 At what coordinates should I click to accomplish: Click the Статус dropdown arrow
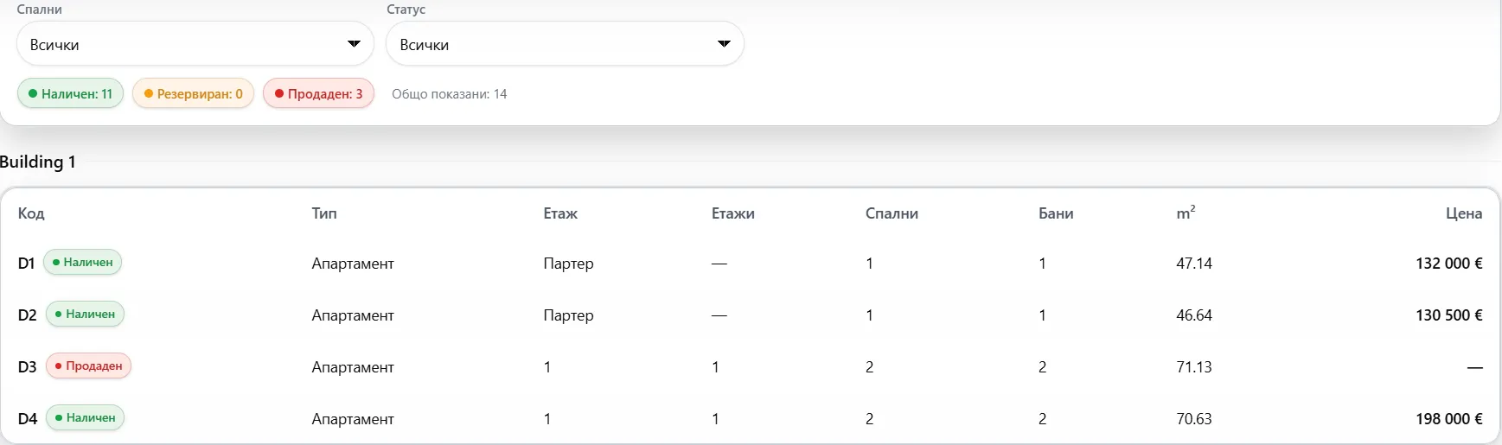click(724, 44)
